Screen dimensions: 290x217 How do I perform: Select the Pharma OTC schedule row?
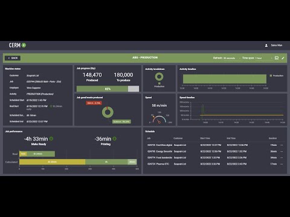pyautogui.click(x=215, y=164)
